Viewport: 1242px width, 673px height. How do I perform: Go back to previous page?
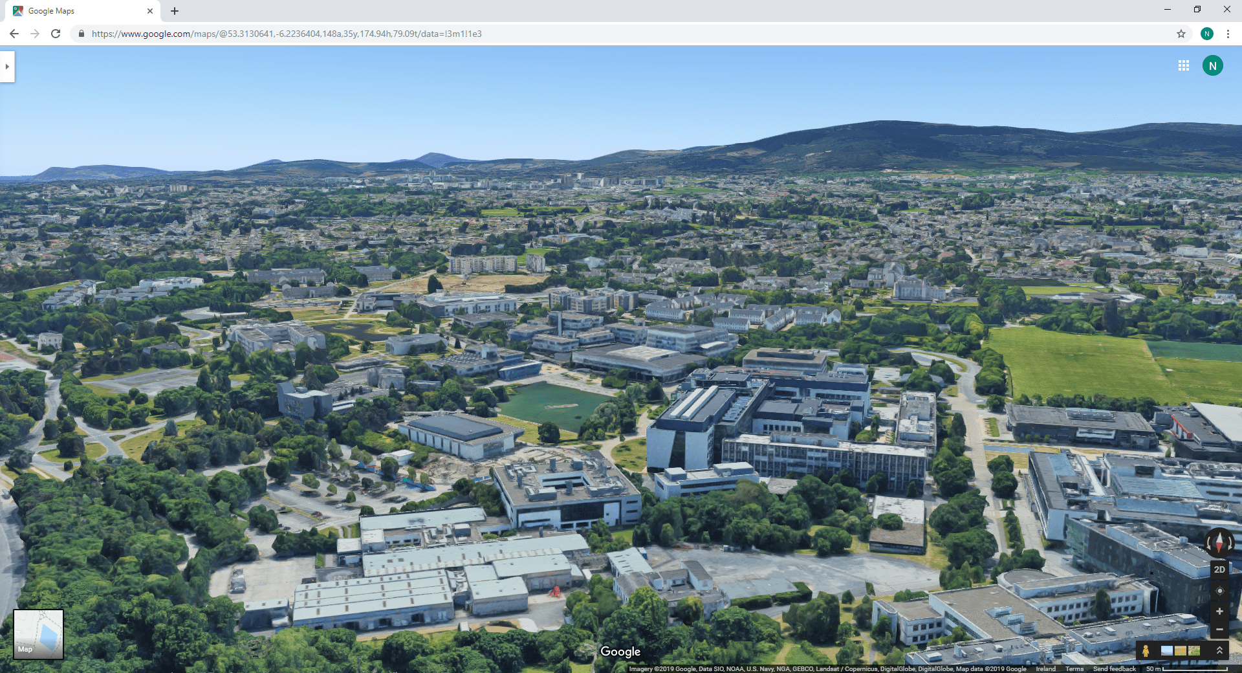(14, 34)
